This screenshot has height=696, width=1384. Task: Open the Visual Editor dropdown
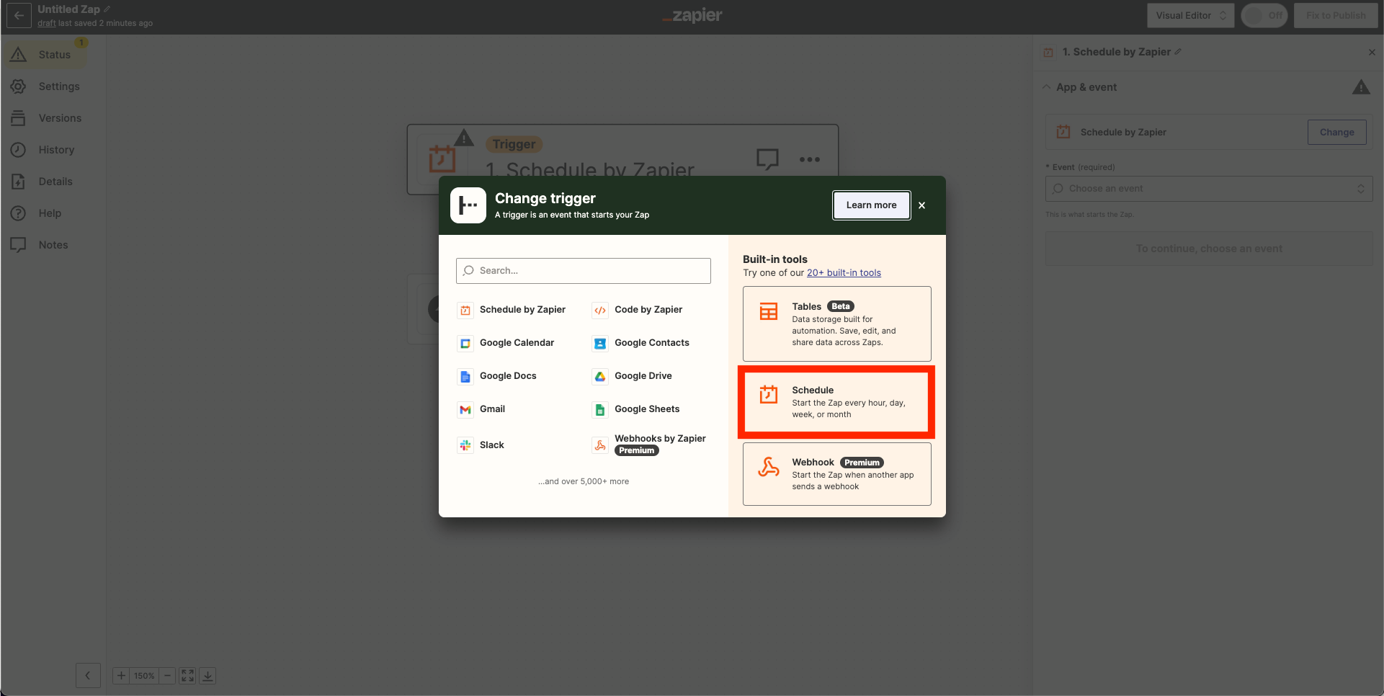click(x=1190, y=15)
